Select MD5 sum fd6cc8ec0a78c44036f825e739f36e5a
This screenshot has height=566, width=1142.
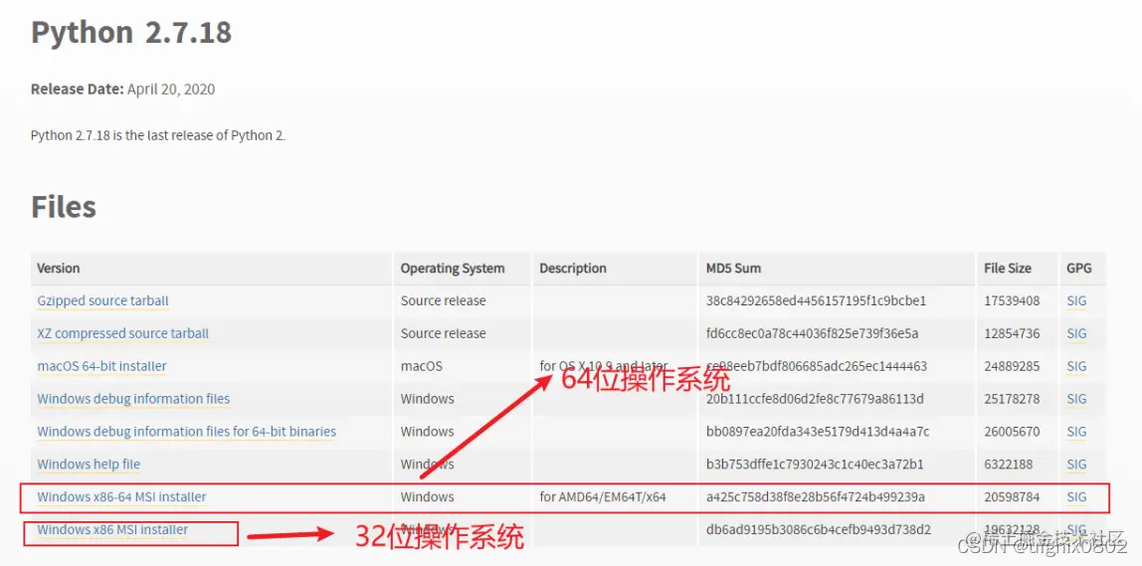pos(812,333)
